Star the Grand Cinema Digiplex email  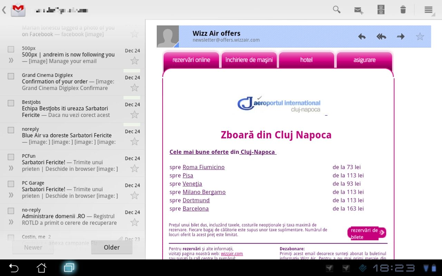coord(134,88)
